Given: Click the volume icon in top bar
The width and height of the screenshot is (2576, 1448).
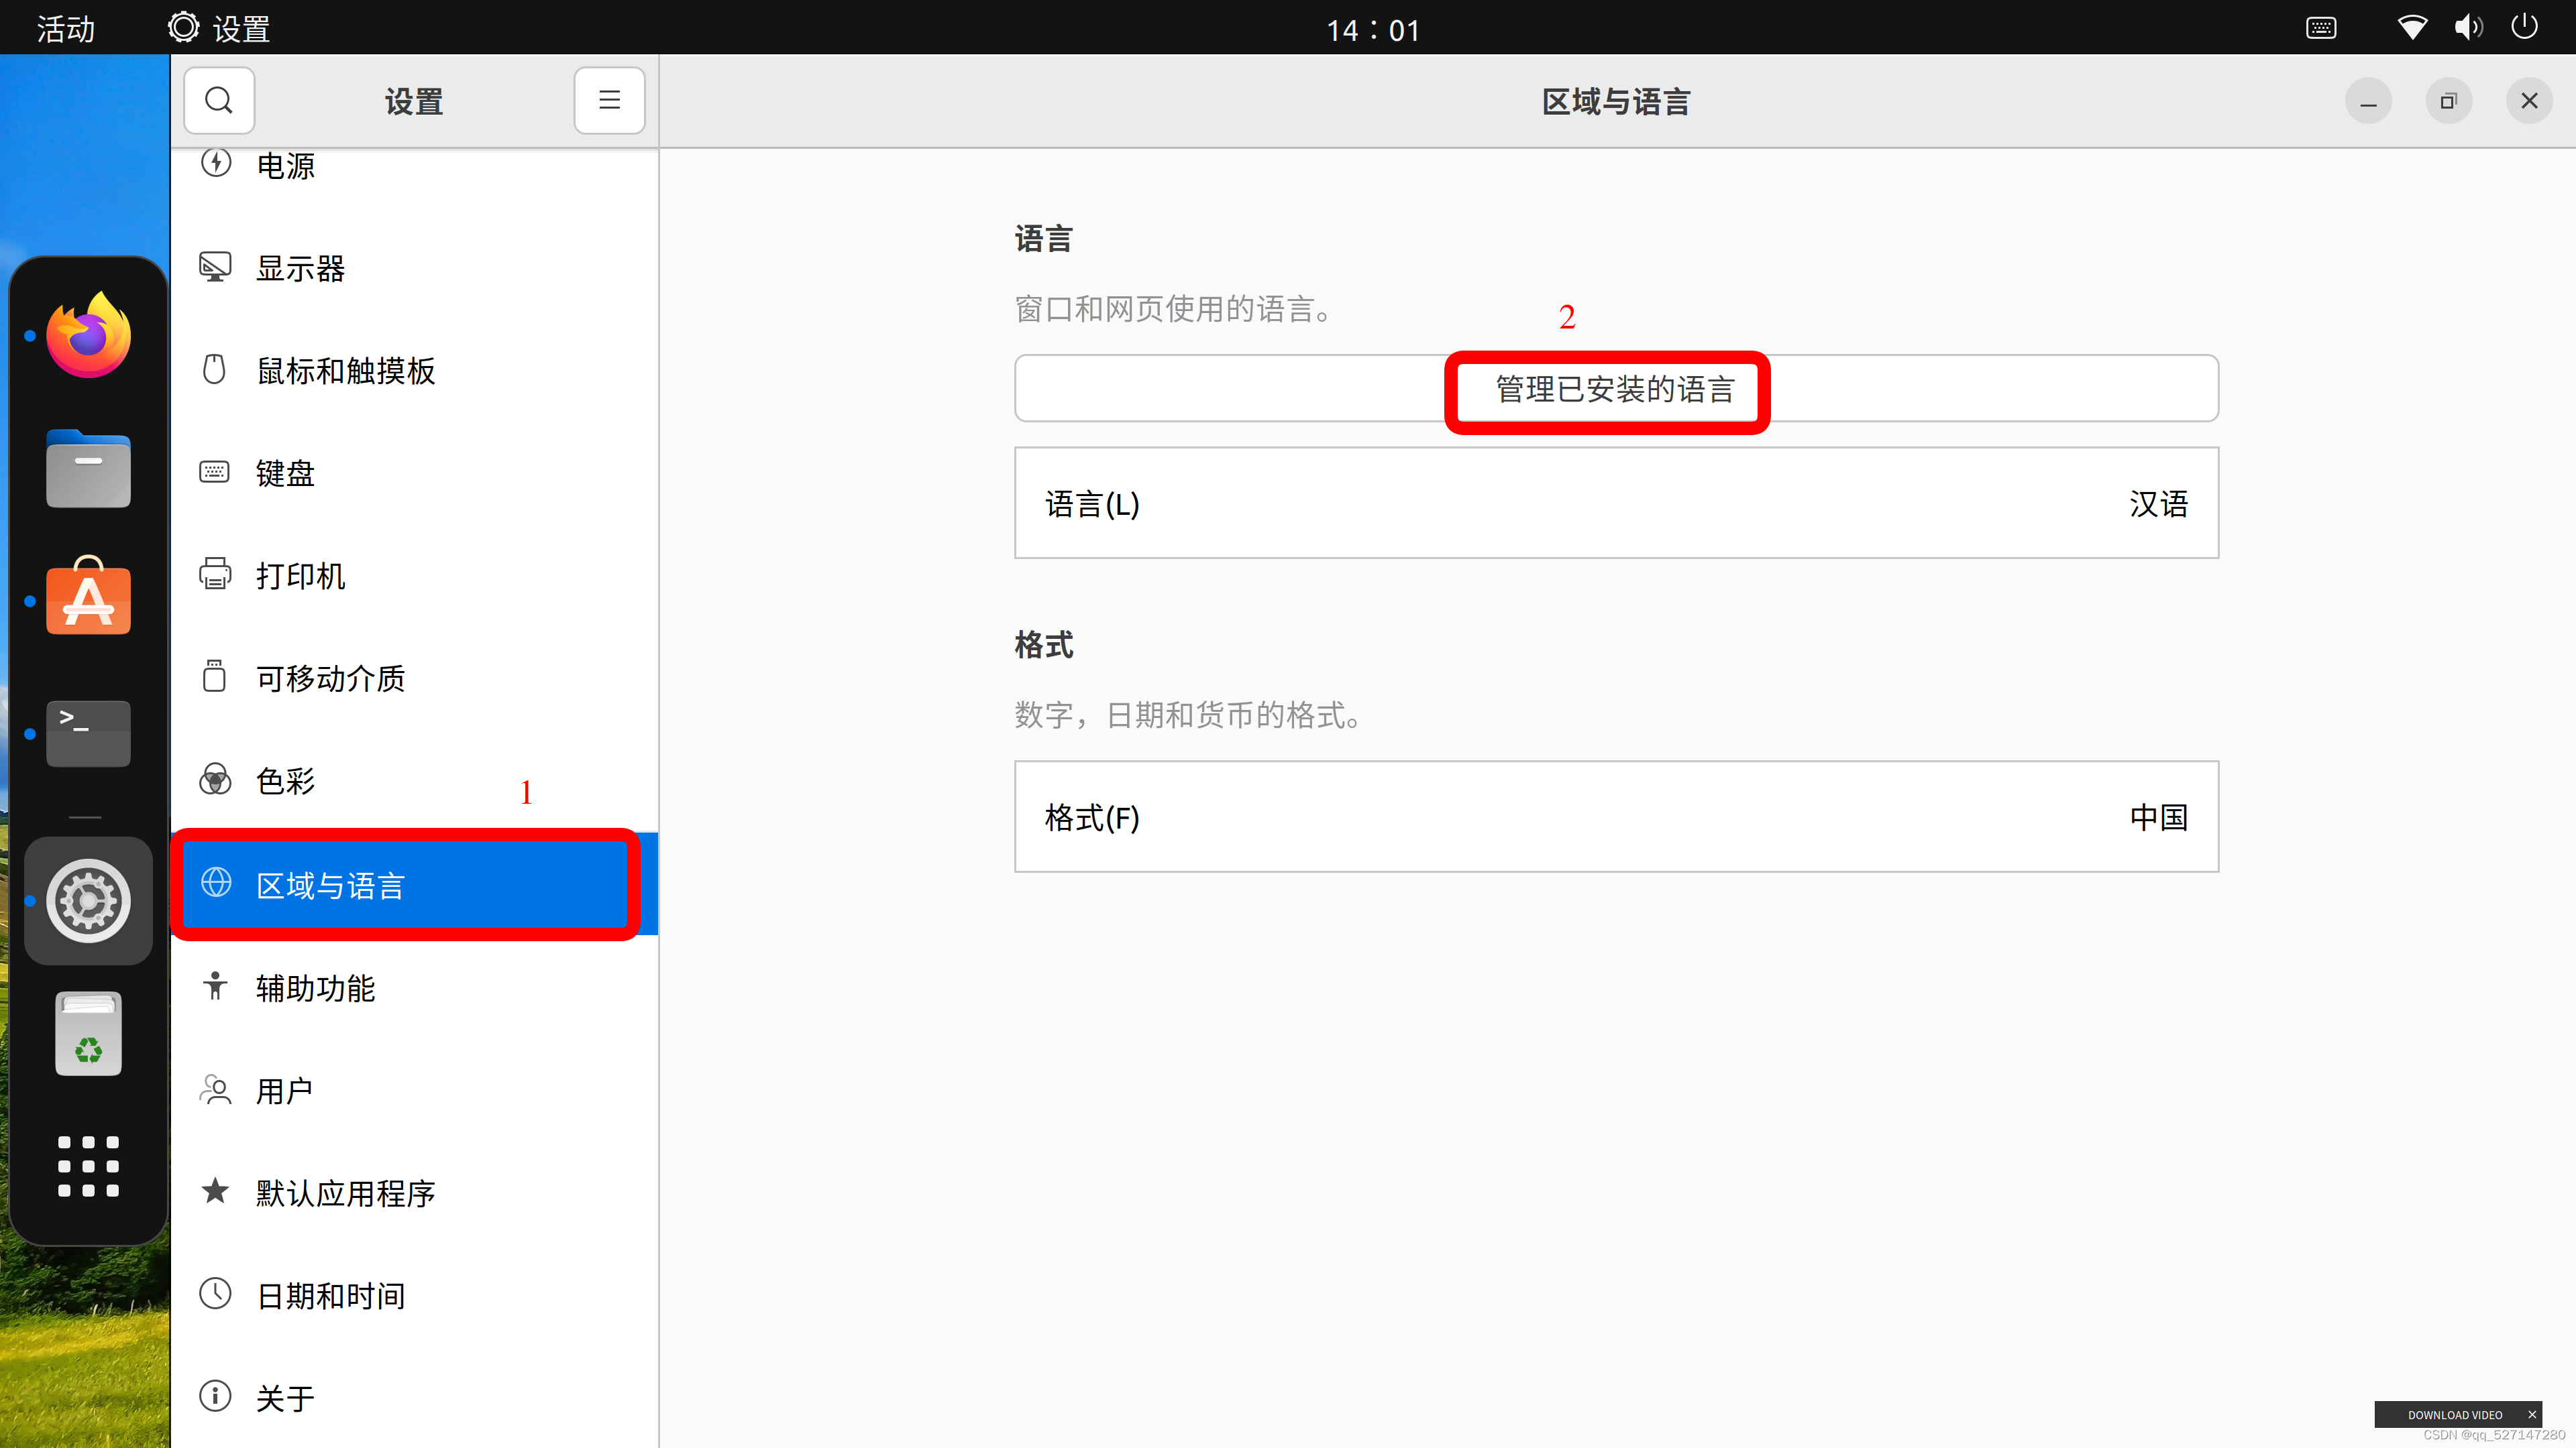Looking at the screenshot, I should 2467,27.
